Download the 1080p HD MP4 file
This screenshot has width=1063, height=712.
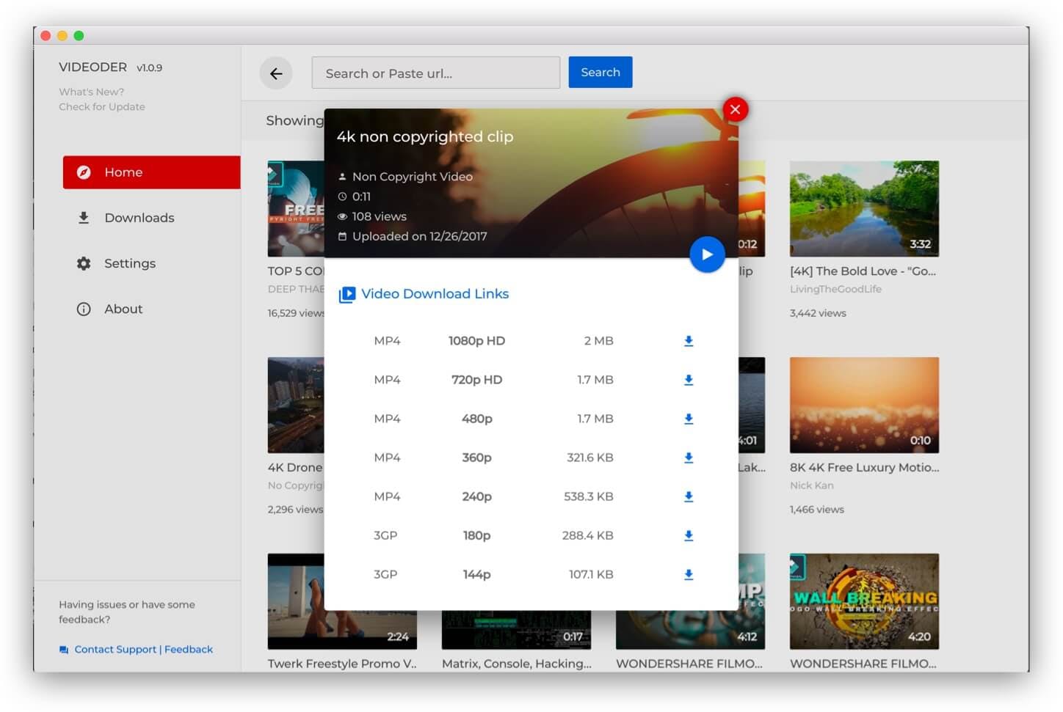[x=689, y=341]
